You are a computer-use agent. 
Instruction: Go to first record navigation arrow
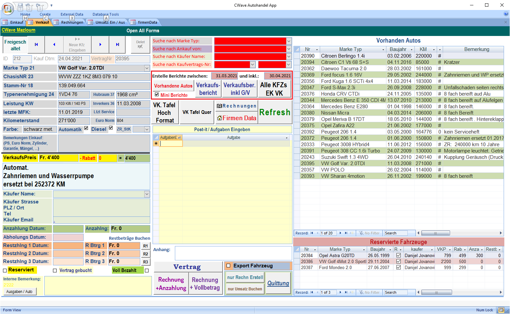(36, 45)
